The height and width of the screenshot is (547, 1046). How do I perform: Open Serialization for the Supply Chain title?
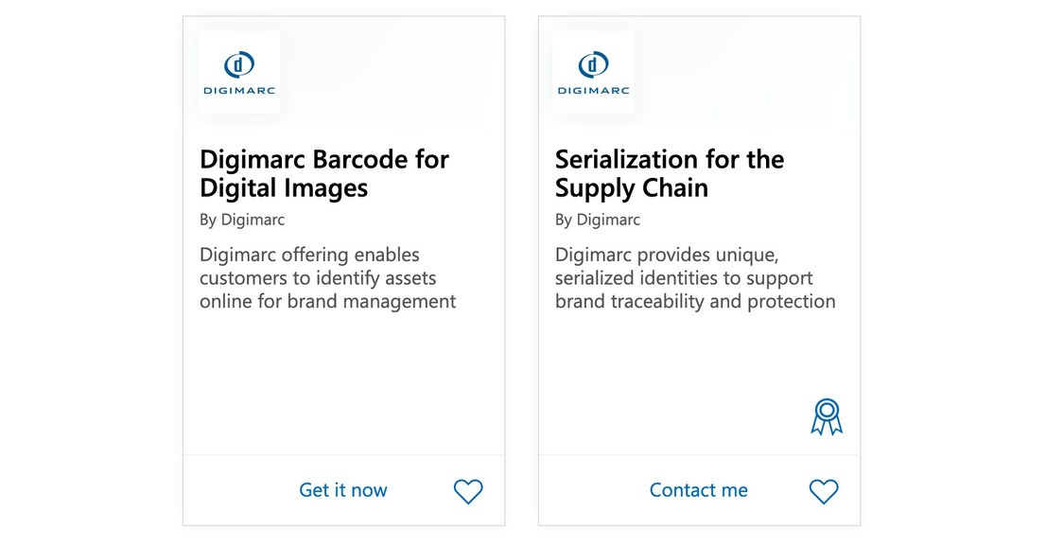(x=669, y=173)
